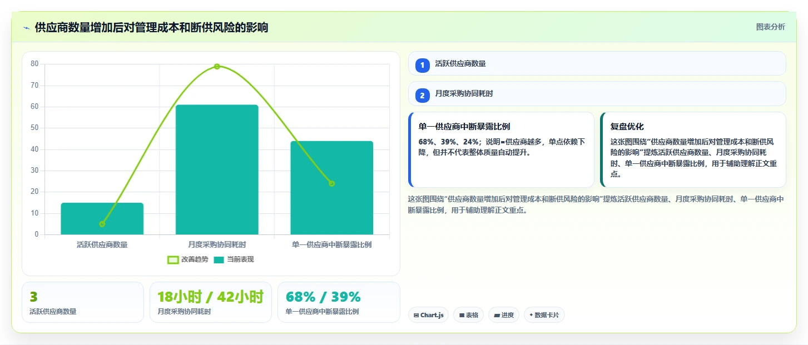Click the trend line point over 单一供应商中断暴露比例
Viewport: 808px width, 345px height.
pyautogui.click(x=331, y=183)
